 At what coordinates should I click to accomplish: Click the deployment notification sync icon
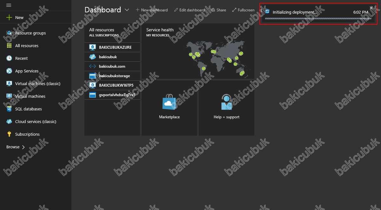click(x=267, y=11)
